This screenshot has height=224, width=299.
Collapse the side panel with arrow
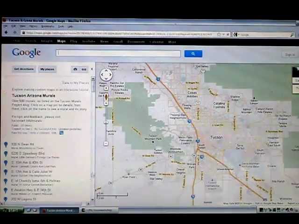[92, 69]
